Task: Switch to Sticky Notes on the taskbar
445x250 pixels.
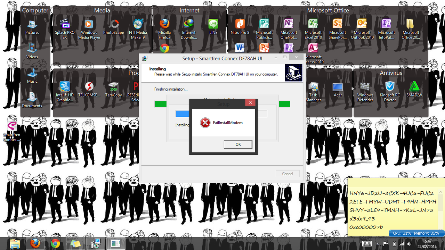Action: [x=75, y=244]
